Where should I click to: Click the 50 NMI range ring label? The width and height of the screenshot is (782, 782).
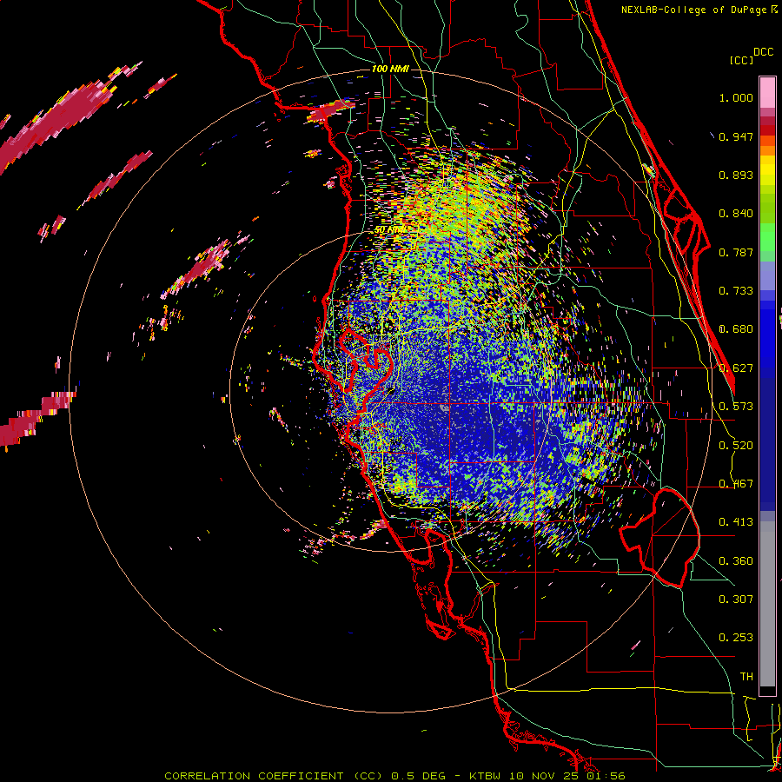coord(389,230)
